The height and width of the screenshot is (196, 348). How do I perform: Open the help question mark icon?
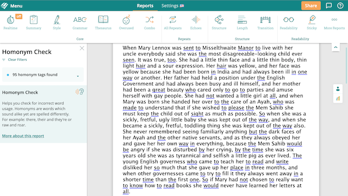(x=340, y=5)
